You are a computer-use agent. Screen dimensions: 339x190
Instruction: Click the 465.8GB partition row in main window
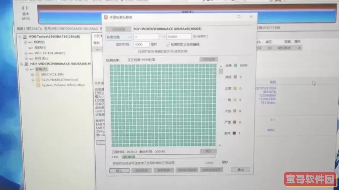(279, 48)
